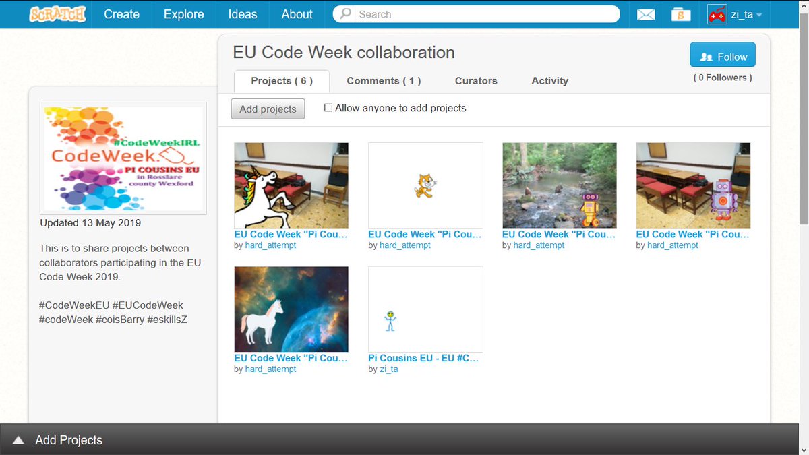Switch to the Curators tab
Screen dimensions: 809x455
(476, 81)
